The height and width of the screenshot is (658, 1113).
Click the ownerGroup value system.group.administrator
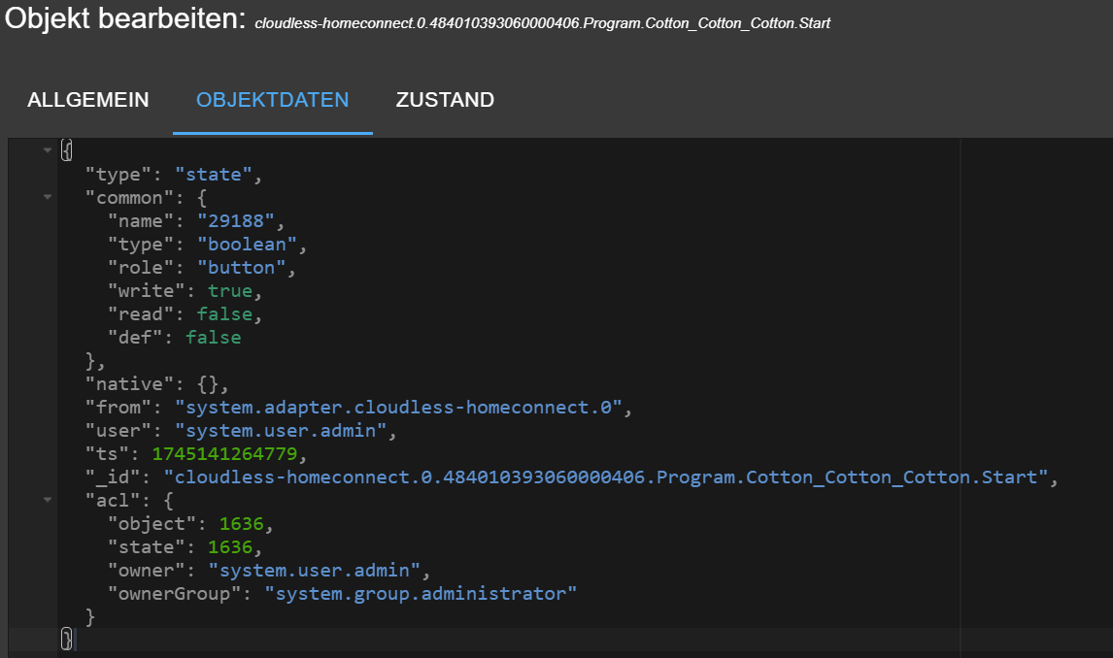point(421,594)
